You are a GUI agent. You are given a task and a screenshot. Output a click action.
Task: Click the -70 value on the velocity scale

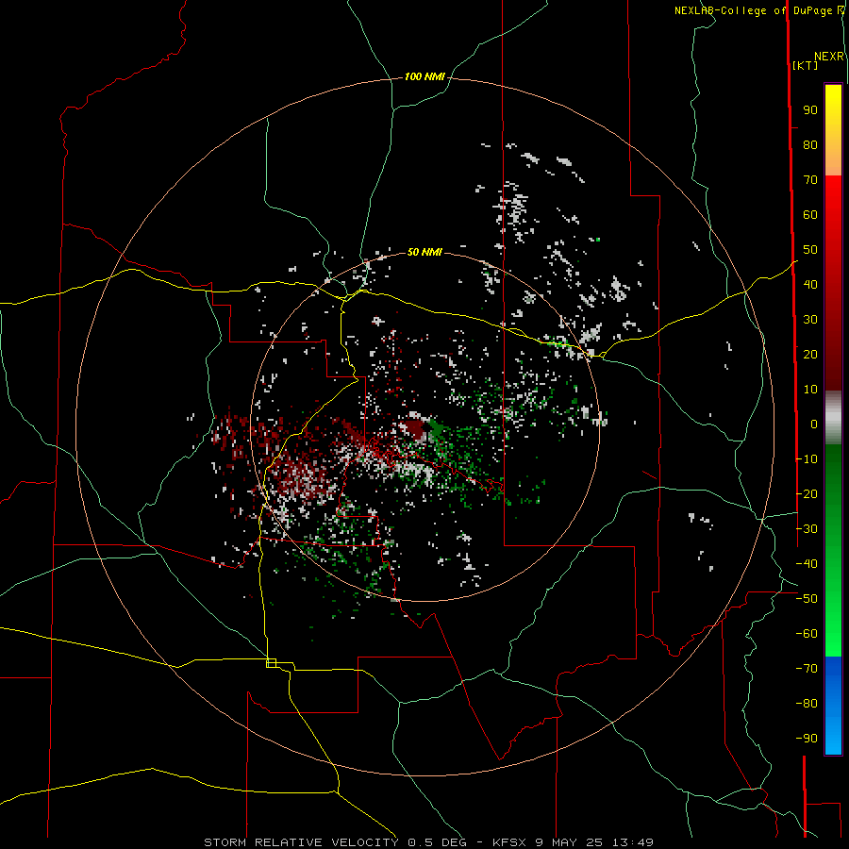coord(807,669)
